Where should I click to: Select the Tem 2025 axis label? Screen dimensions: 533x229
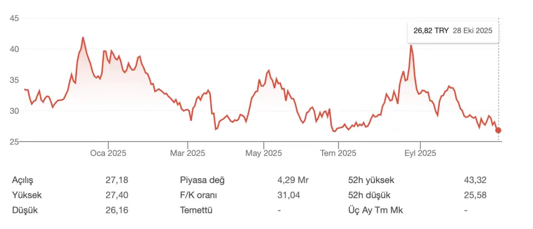click(x=339, y=153)
